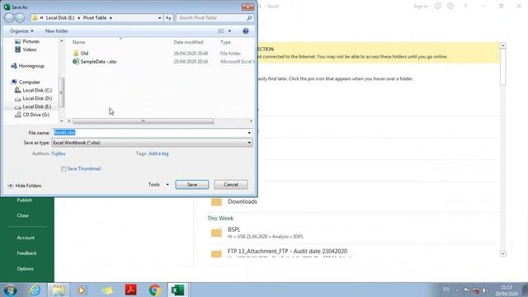Open the Publish item in Excel sidebar

pos(25,200)
